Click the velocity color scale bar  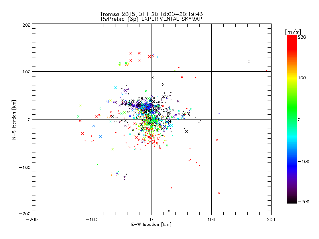(x=292, y=119)
